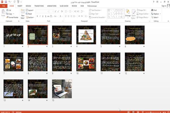Screen dimensions: 170x113
Task: Select Format Painter brush tool
Action: coord(7,17)
